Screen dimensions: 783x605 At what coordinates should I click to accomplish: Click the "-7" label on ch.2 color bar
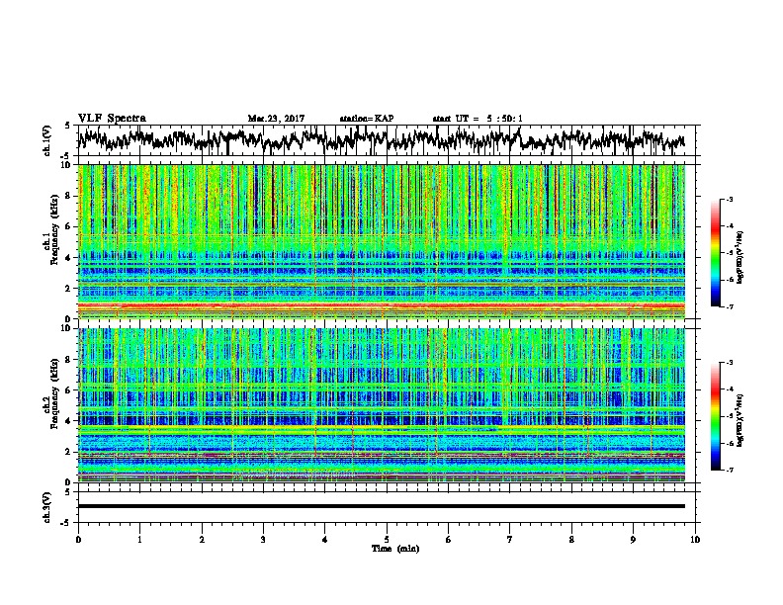[729, 471]
